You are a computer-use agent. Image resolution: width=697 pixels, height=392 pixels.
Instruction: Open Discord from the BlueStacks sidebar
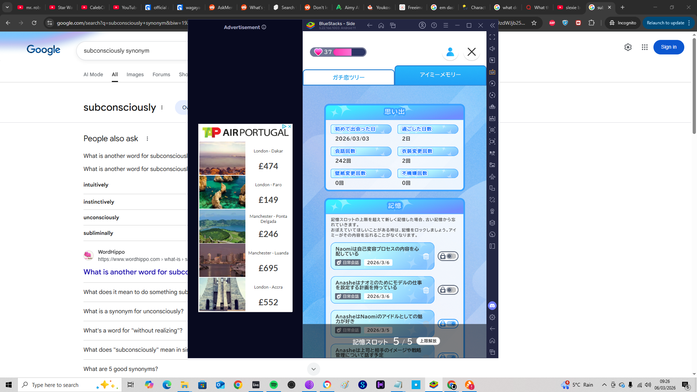[x=492, y=306]
